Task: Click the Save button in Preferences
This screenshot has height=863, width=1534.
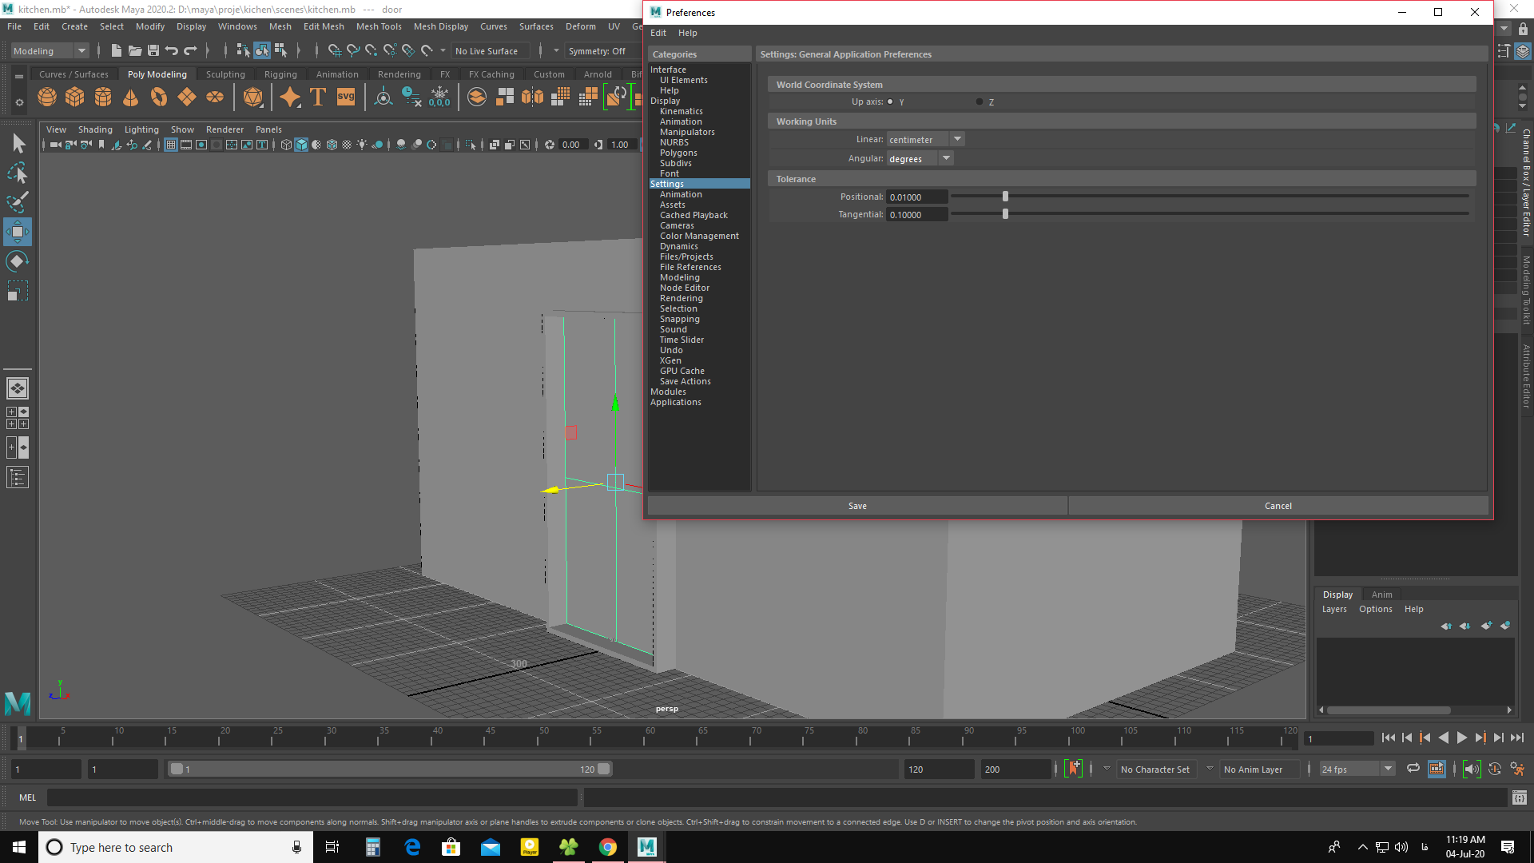Action: pos(856,506)
